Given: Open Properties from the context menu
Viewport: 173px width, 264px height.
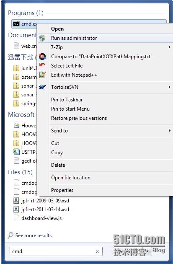Looking at the screenshot, I should [62, 190].
